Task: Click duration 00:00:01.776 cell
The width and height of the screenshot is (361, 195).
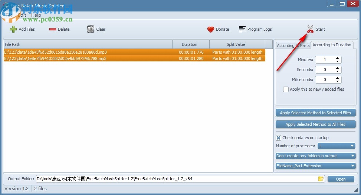Action: (191, 52)
